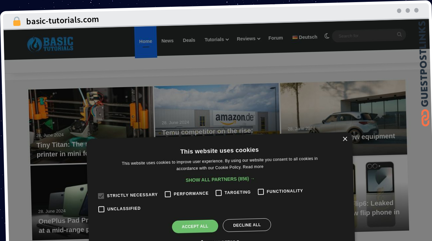Open the Forum menu item
Image resolution: width=432 pixels, height=241 pixels.
click(276, 38)
